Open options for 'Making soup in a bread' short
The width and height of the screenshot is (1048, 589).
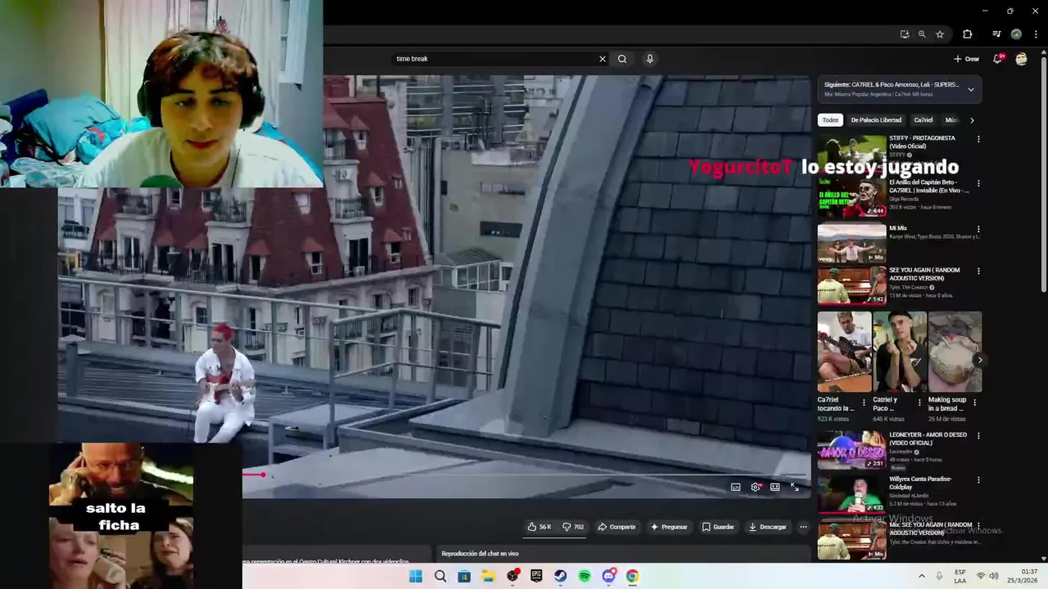click(x=974, y=402)
